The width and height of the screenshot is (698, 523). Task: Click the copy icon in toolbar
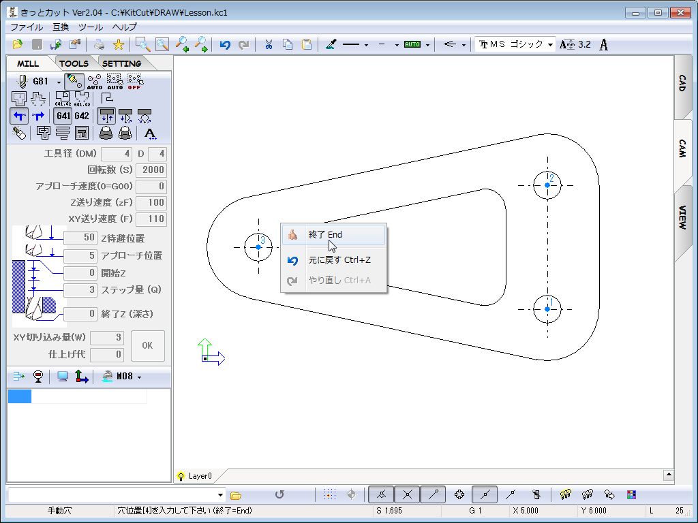[x=288, y=44]
